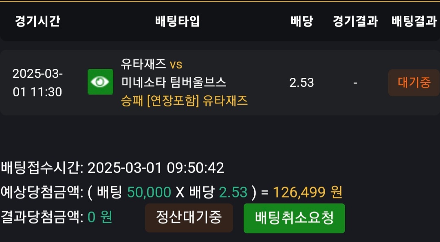The height and width of the screenshot is (242, 440).
Task: Click the game result dash placeholder
Action: coord(355,83)
